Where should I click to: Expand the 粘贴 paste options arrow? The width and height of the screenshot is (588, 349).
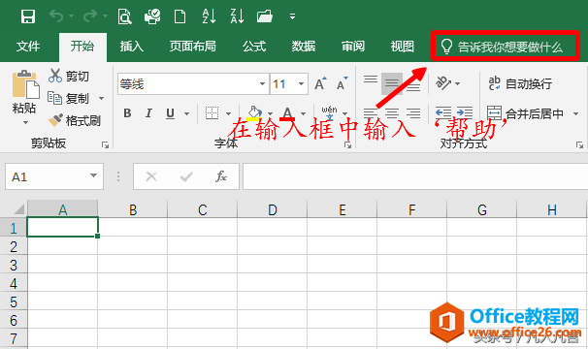[x=25, y=122]
